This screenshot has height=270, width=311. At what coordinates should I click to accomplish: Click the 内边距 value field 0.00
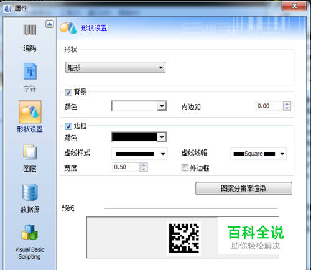click(x=269, y=106)
